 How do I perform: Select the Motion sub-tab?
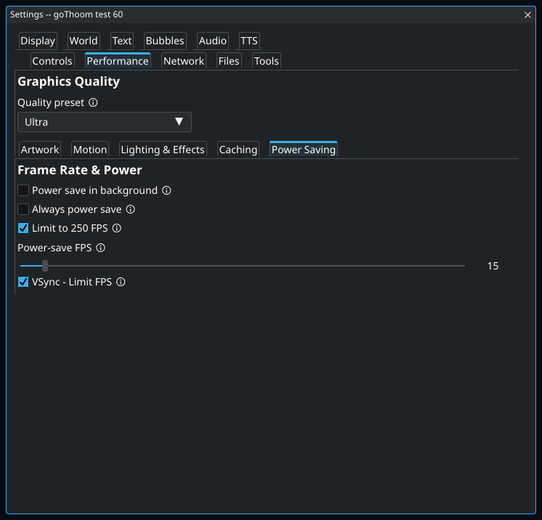pyautogui.click(x=90, y=150)
